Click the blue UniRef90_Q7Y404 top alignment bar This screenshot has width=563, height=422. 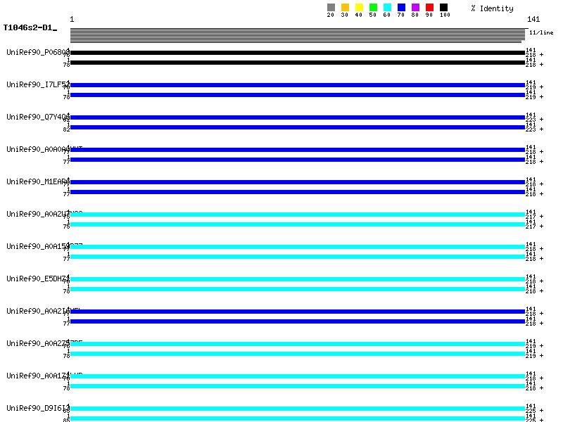(297, 117)
